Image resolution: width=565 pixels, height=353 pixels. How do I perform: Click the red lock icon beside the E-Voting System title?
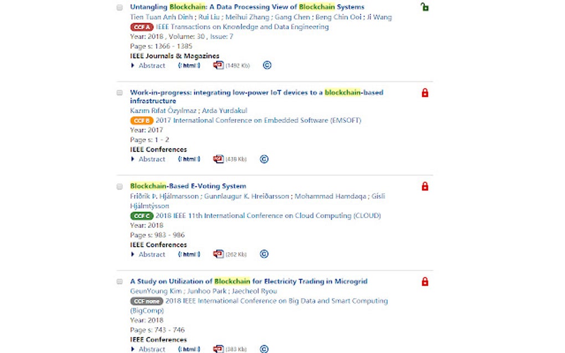pyautogui.click(x=425, y=186)
